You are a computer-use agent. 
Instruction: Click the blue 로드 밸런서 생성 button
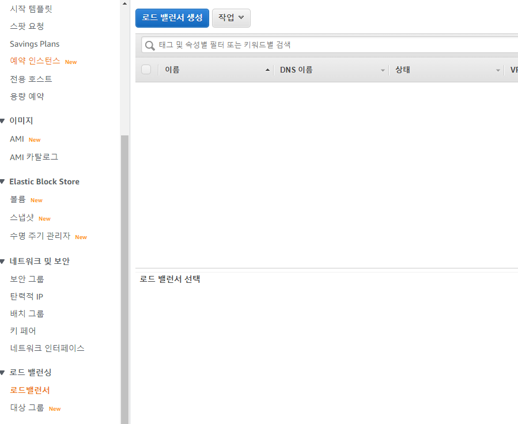[172, 18]
